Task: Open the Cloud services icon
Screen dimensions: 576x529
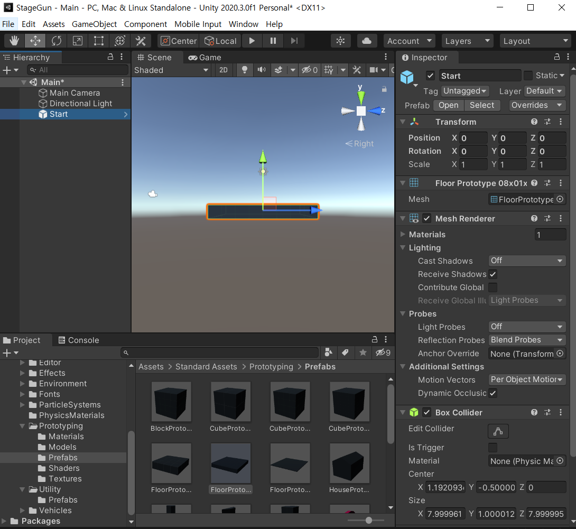Action: 367,41
